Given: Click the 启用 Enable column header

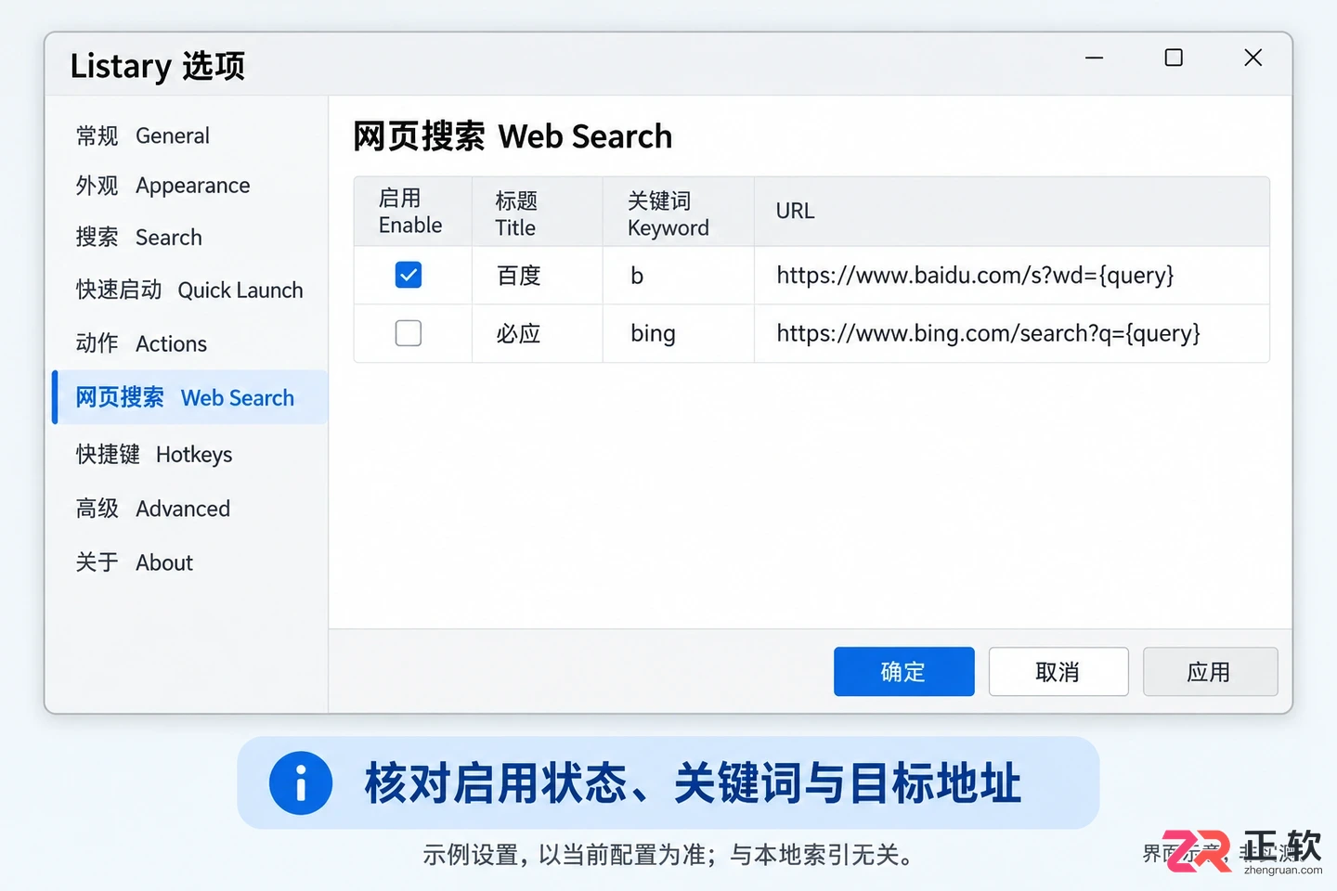Looking at the screenshot, I should coord(412,212).
